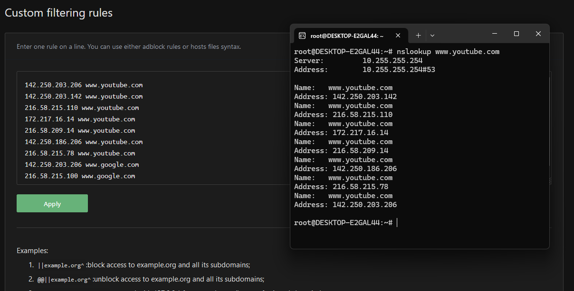Expand the terminal new-tab profile dropdown

tap(432, 35)
